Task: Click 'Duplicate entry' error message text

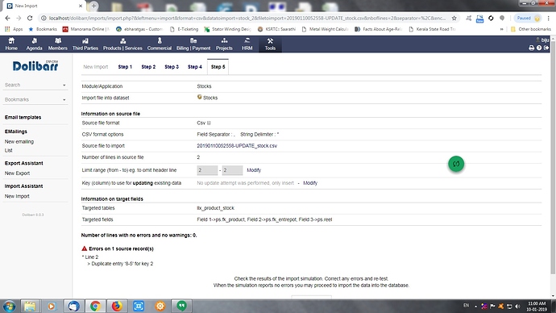Action: [122, 264]
